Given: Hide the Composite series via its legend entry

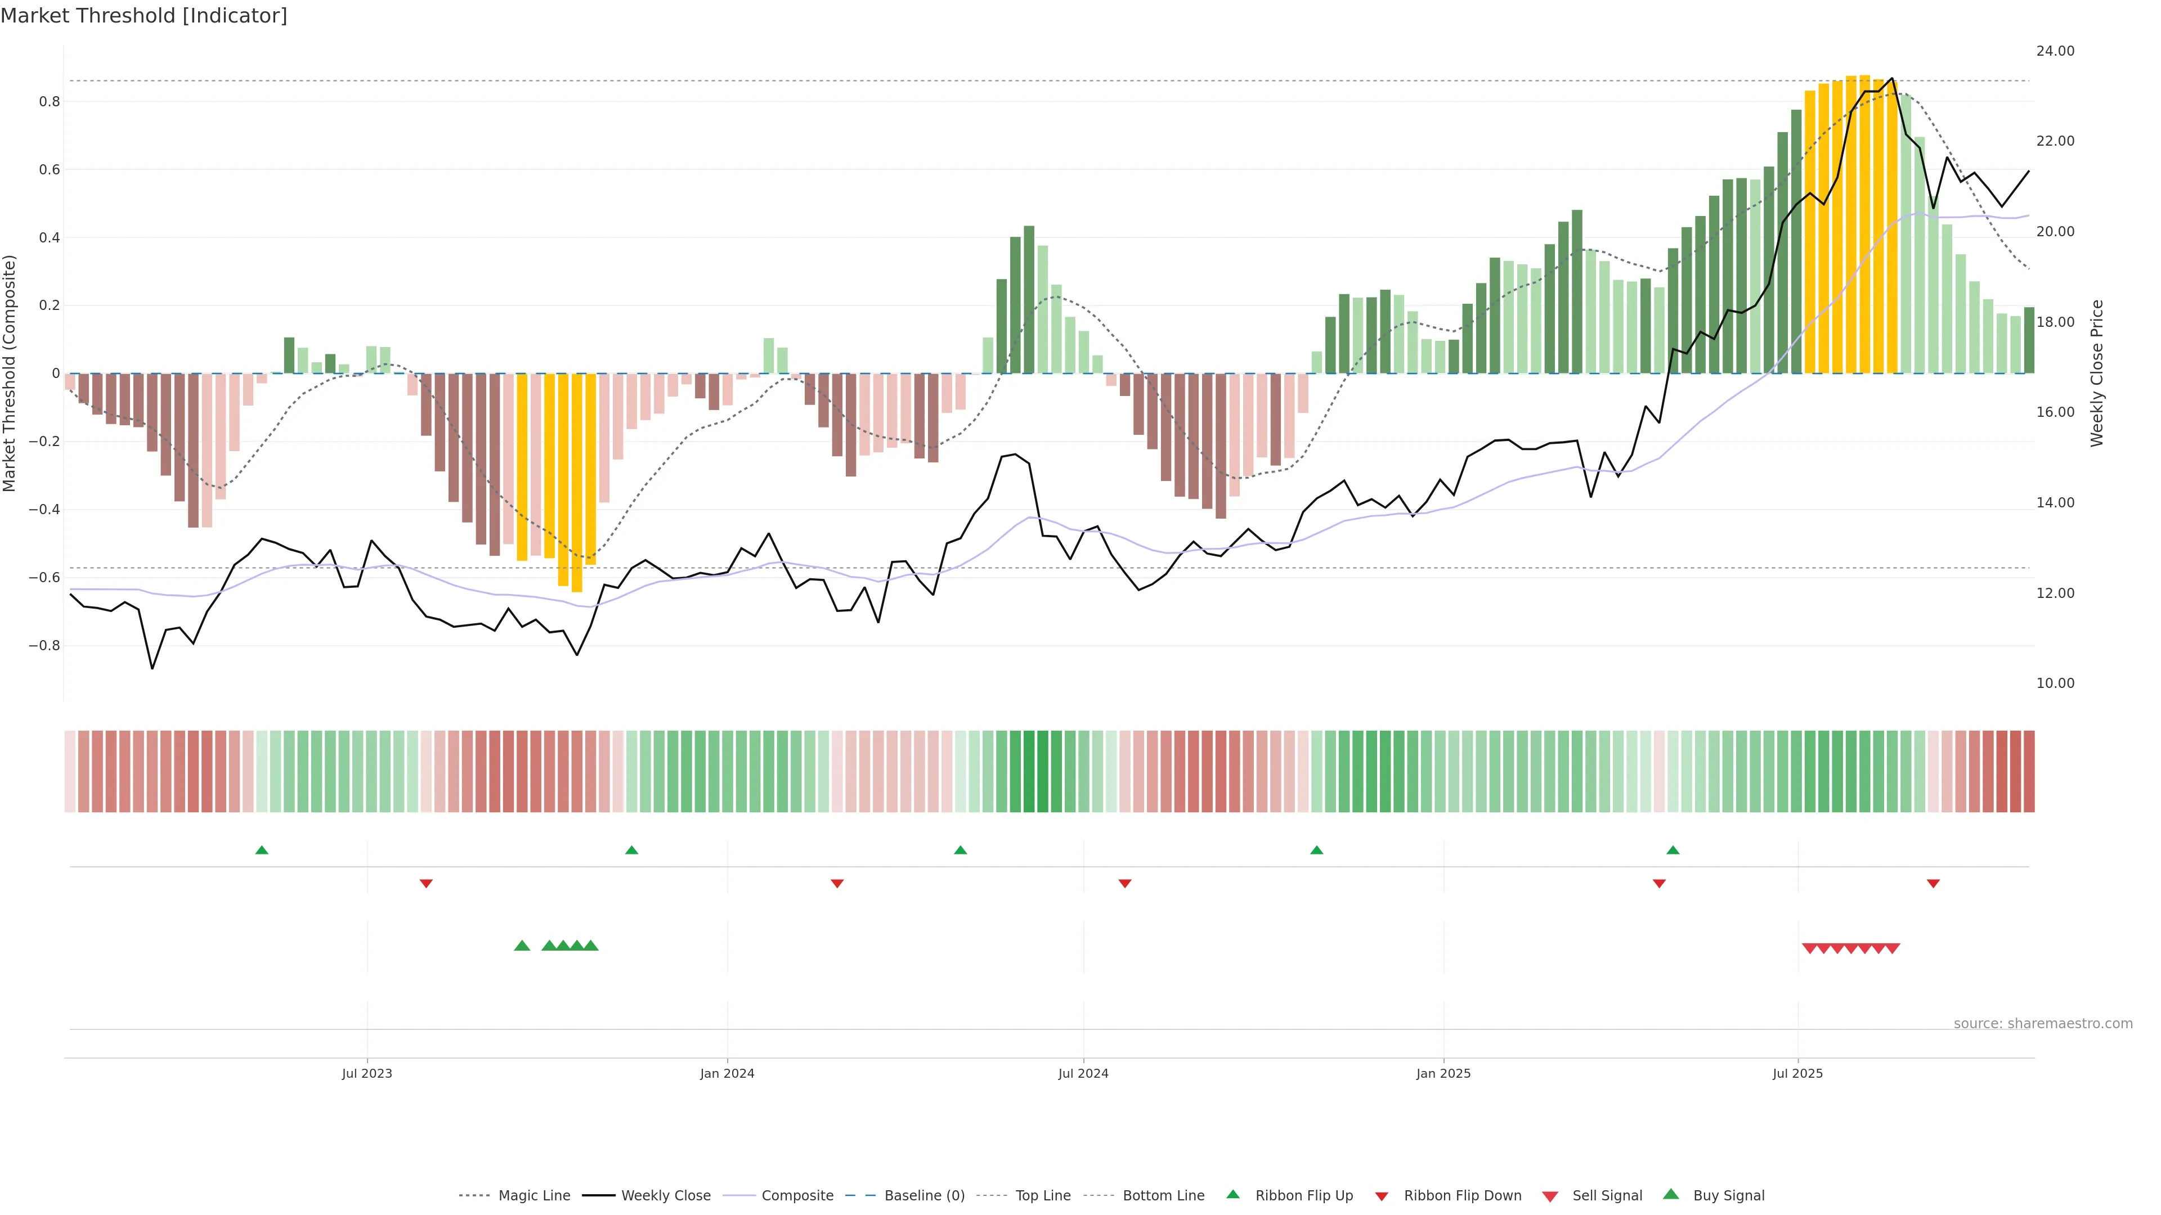Looking at the screenshot, I should (797, 1196).
